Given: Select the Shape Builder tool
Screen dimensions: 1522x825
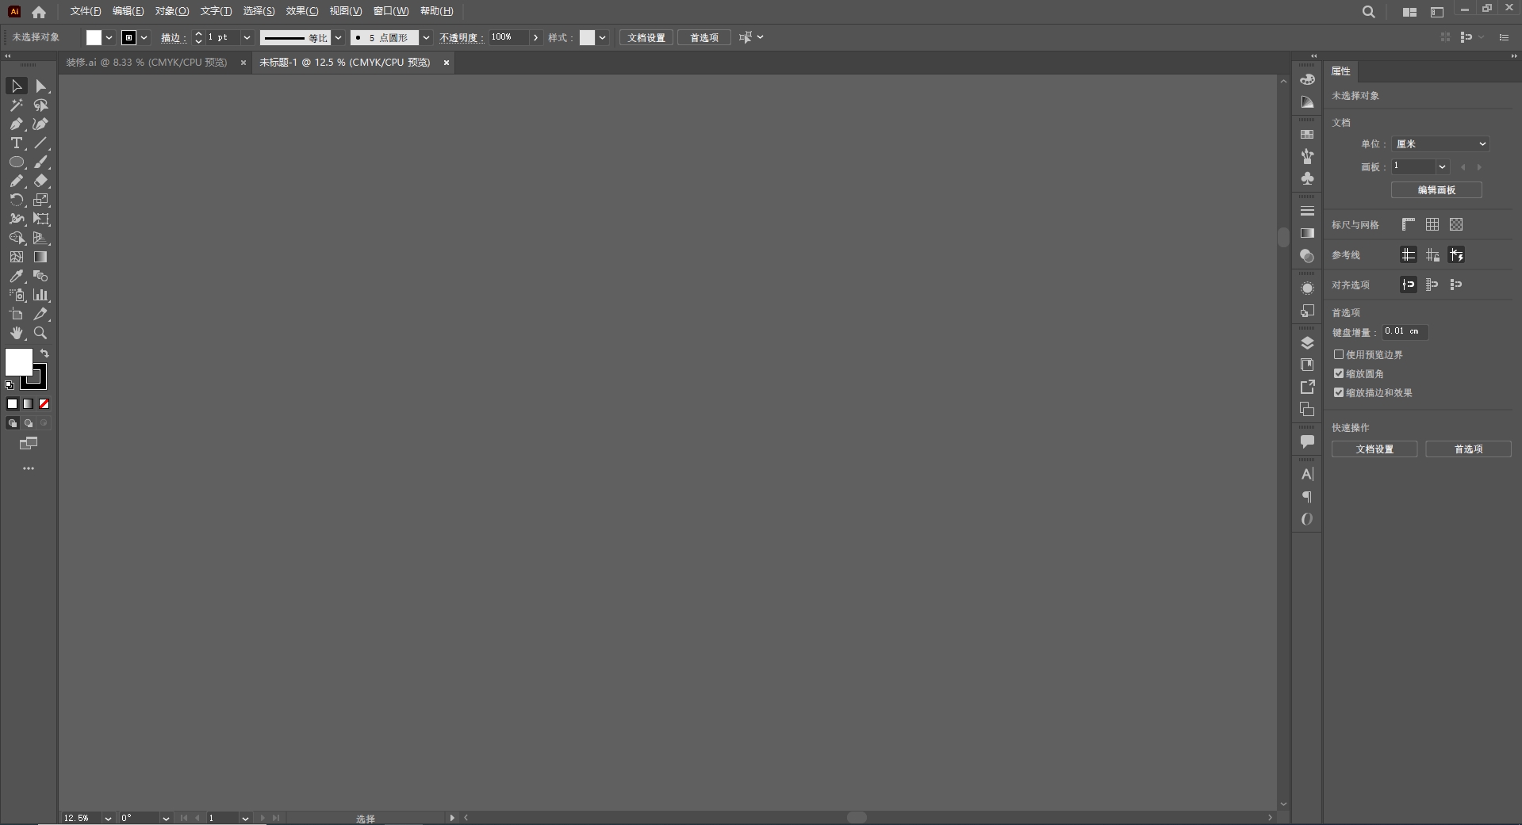Looking at the screenshot, I should [16, 238].
